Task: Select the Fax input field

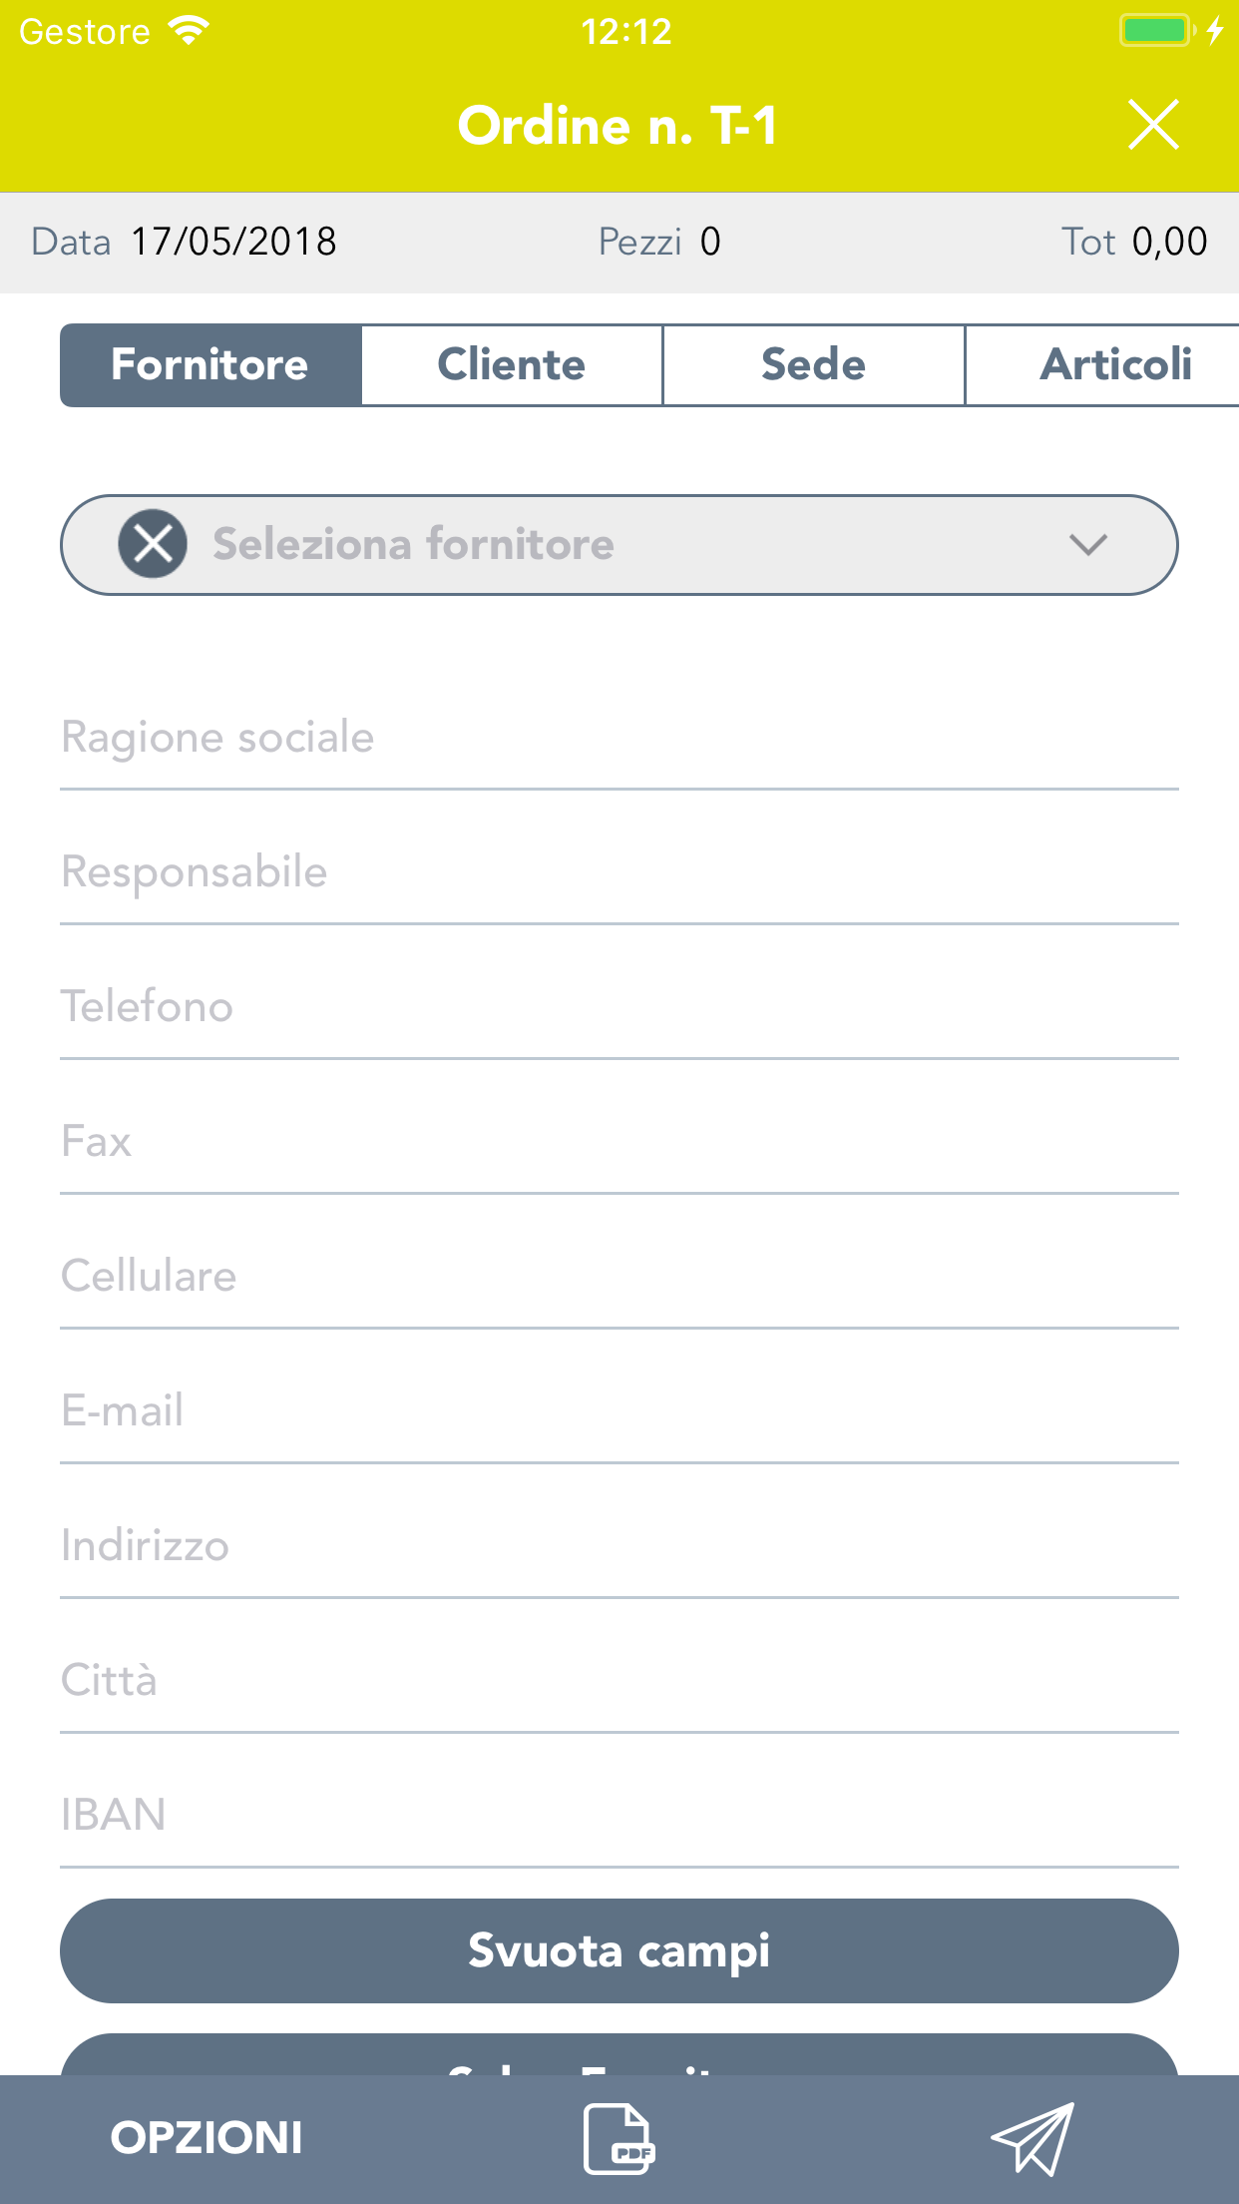Action: click(x=619, y=1143)
